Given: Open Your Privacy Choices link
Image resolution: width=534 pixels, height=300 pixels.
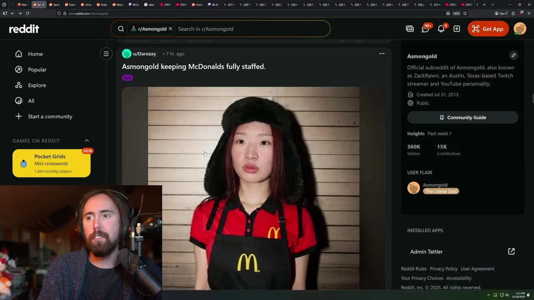Looking at the screenshot, I should (x=422, y=278).
